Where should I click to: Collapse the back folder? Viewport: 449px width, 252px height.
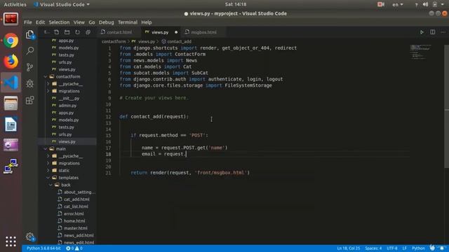click(x=51, y=185)
